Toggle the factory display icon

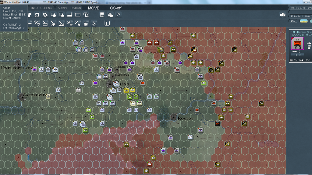pyautogui.click(x=69, y=15)
